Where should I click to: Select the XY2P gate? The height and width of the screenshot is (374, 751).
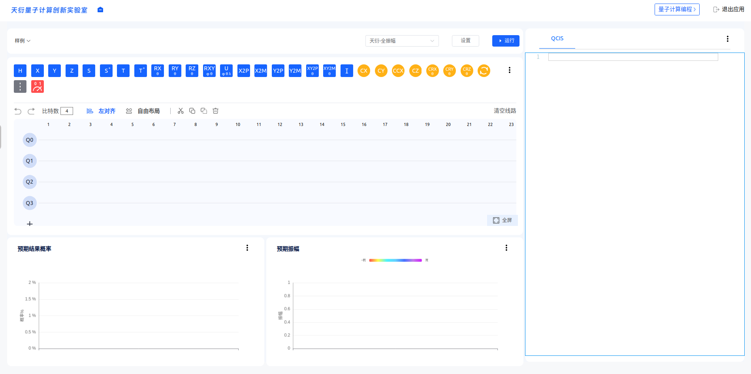click(x=312, y=71)
